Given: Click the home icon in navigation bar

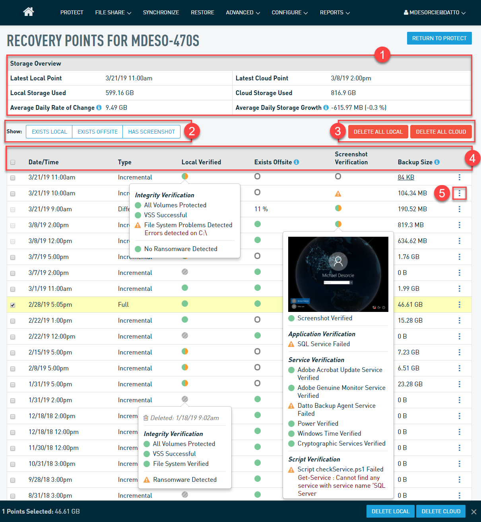Looking at the screenshot, I should tap(28, 12).
